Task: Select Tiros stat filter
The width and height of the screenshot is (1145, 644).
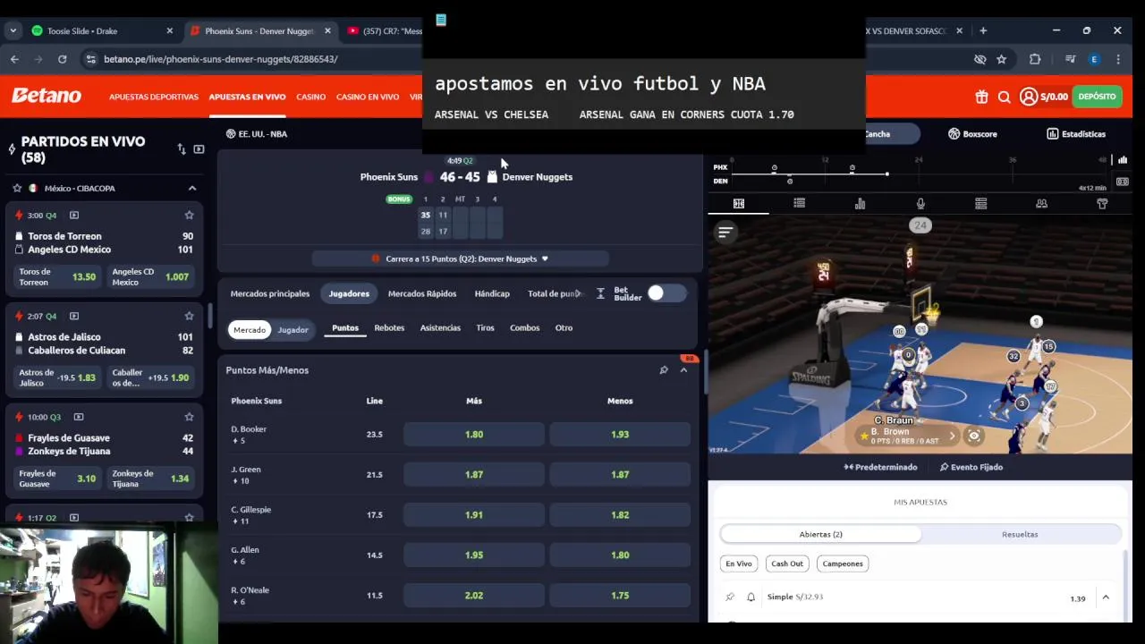Action: [485, 328]
